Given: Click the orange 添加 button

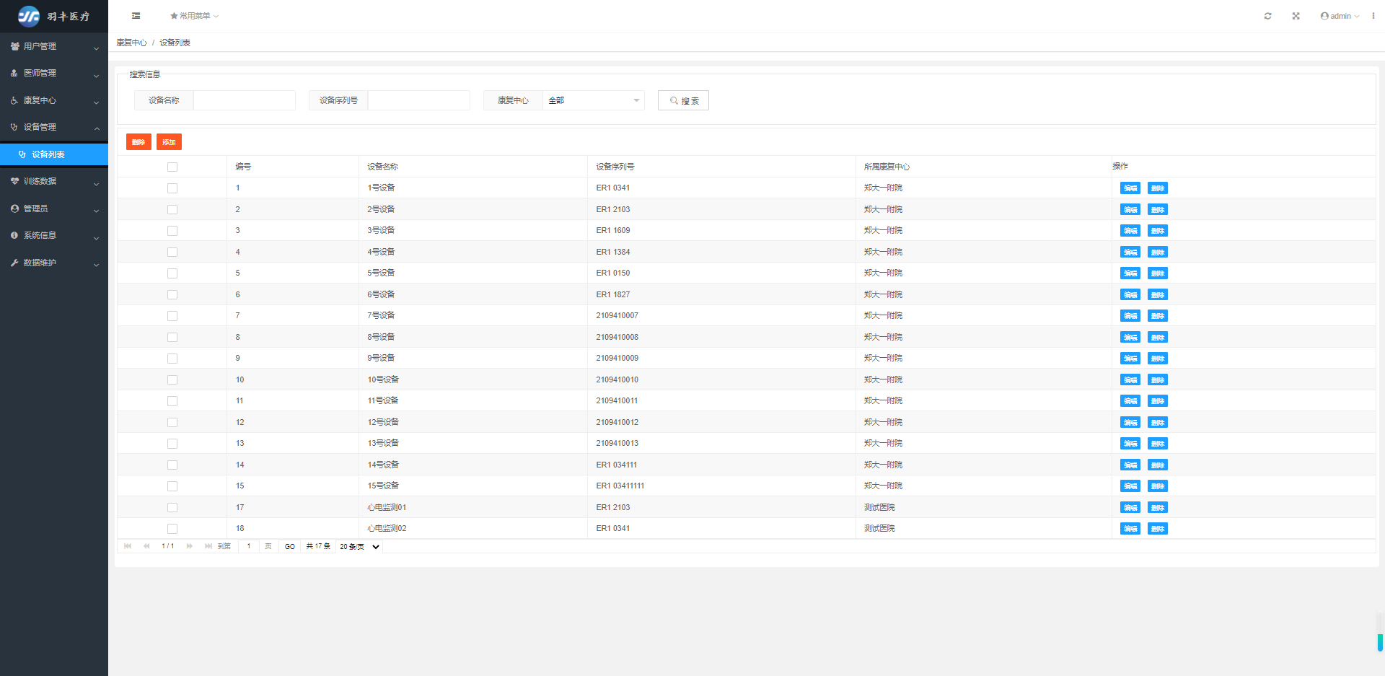Looking at the screenshot, I should coord(169,142).
